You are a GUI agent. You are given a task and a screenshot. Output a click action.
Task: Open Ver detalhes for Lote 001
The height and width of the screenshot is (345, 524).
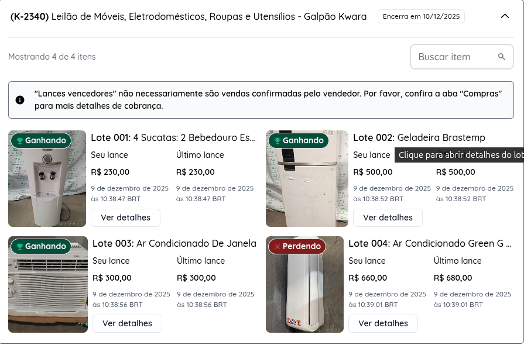(x=125, y=218)
